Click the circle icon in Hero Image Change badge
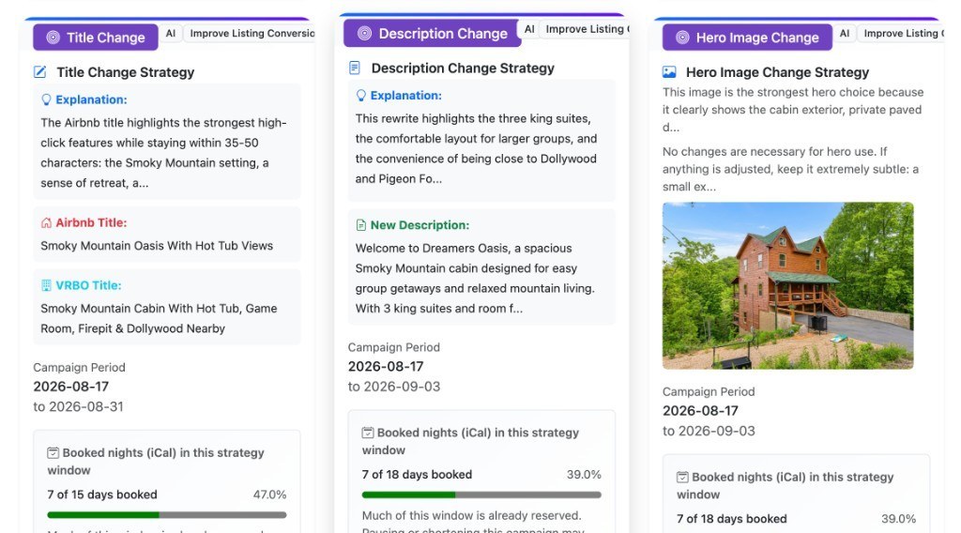This screenshot has width=961, height=533. tap(682, 38)
